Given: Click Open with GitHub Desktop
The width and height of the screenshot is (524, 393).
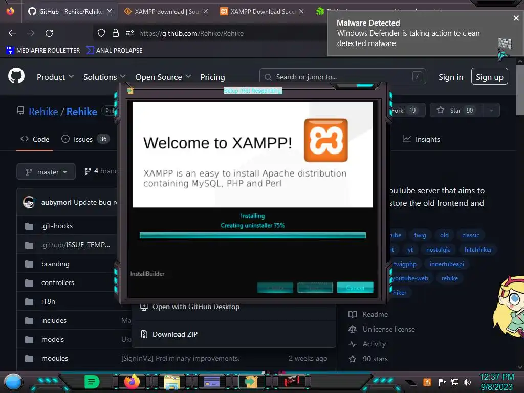Looking at the screenshot, I should tap(196, 307).
